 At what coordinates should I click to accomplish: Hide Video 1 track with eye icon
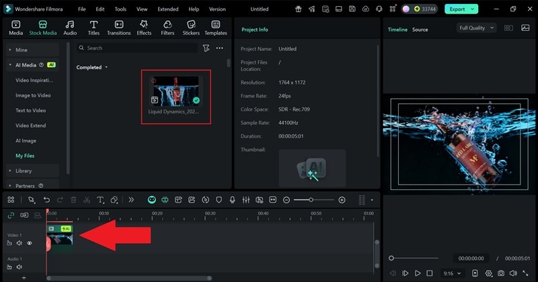(x=30, y=243)
